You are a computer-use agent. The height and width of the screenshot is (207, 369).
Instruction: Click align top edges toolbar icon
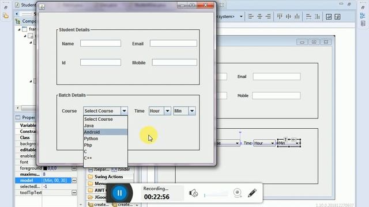coord(280,17)
